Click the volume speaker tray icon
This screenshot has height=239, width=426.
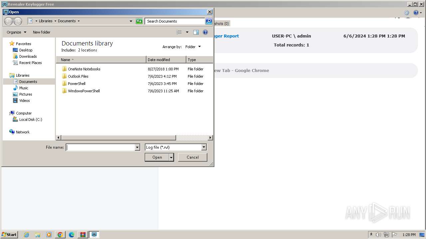(378, 235)
